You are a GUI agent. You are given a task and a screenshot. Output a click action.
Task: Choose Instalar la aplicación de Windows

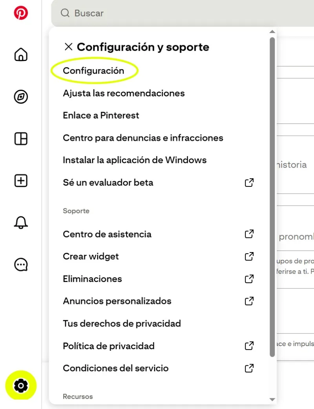[135, 160]
